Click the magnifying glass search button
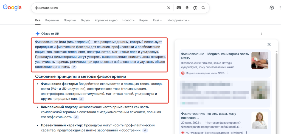The image size is (281, 134). [x=203, y=8]
